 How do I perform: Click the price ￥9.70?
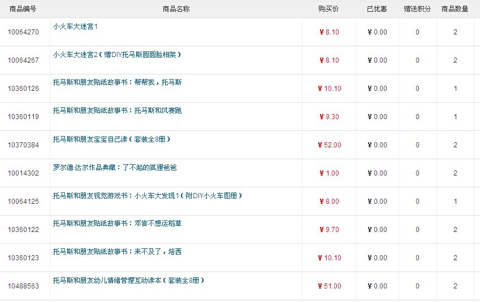pyautogui.click(x=330, y=230)
